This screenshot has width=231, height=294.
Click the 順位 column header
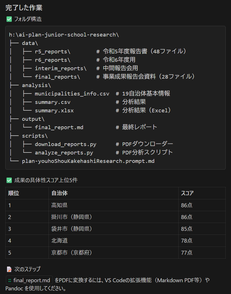coord(14,193)
